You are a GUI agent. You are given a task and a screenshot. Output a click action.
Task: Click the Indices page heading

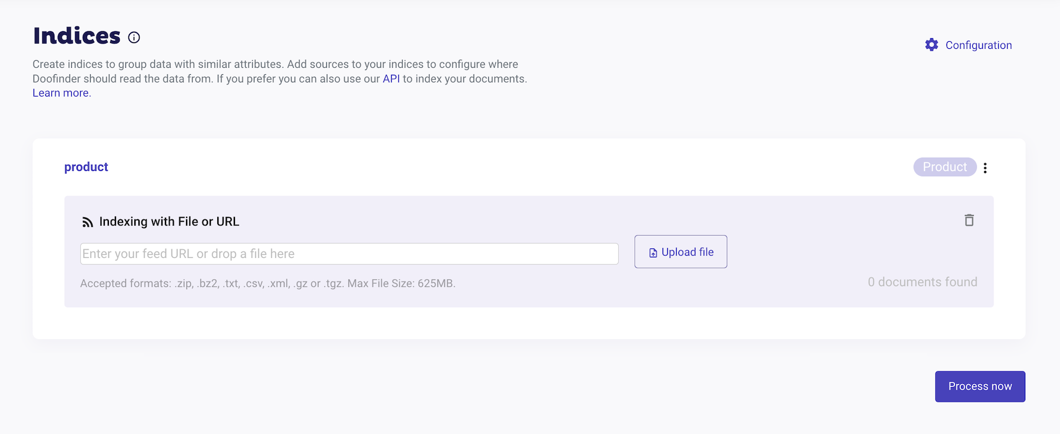click(x=77, y=36)
